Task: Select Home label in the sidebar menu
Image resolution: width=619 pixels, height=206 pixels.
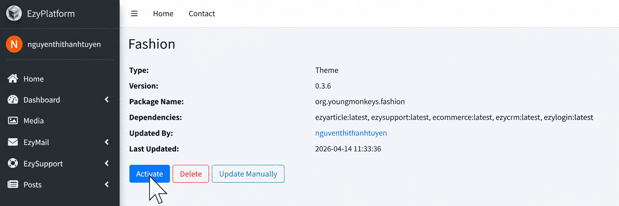Action: click(34, 79)
